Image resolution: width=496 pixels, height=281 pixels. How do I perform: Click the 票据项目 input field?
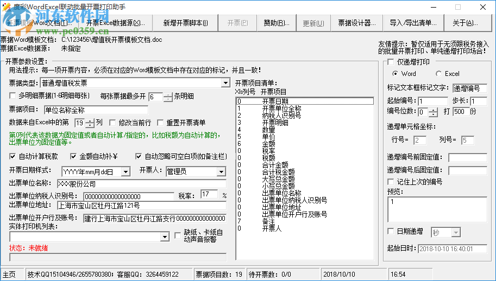click(x=96, y=110)
